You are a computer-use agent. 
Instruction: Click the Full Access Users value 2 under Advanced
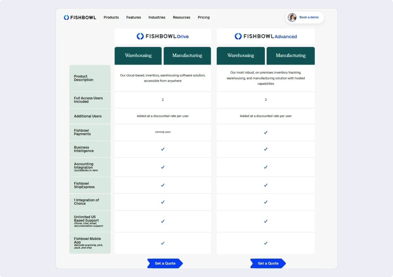[x=266, y=100]
